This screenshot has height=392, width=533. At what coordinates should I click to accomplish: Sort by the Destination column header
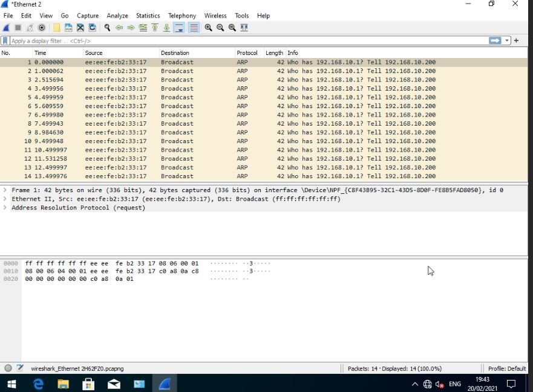(197, 53)
